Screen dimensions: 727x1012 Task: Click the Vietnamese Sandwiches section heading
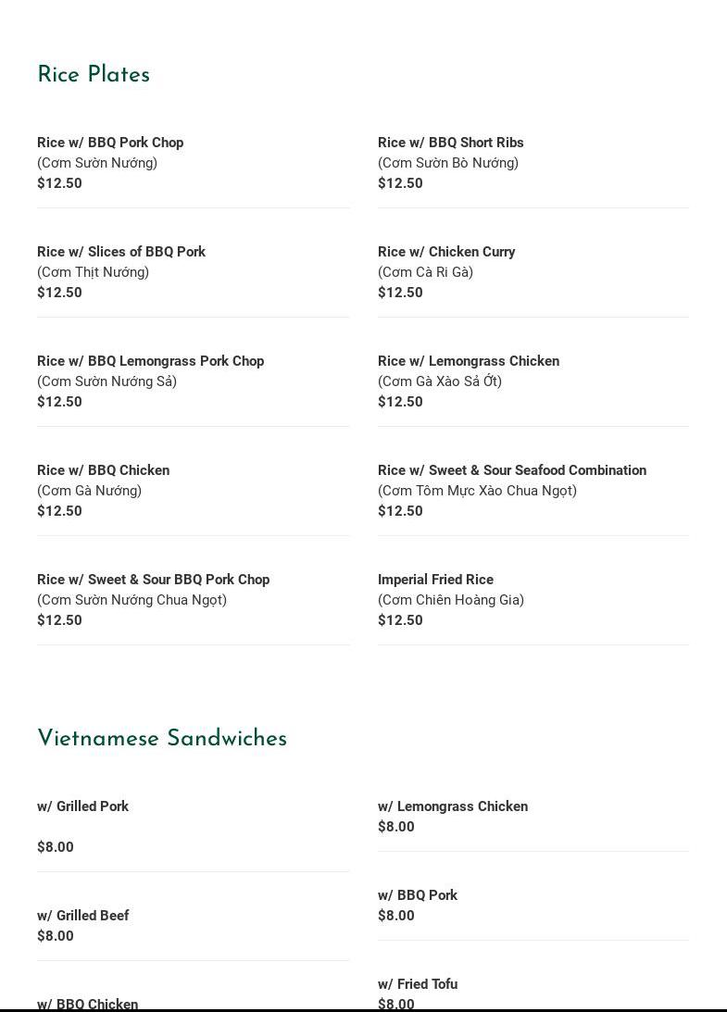tap(162, 739)
